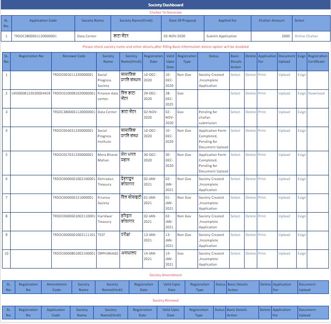This screenshot has height=324, width=331.
Task: Print the TEST society application
Action: tap(262, 235)
